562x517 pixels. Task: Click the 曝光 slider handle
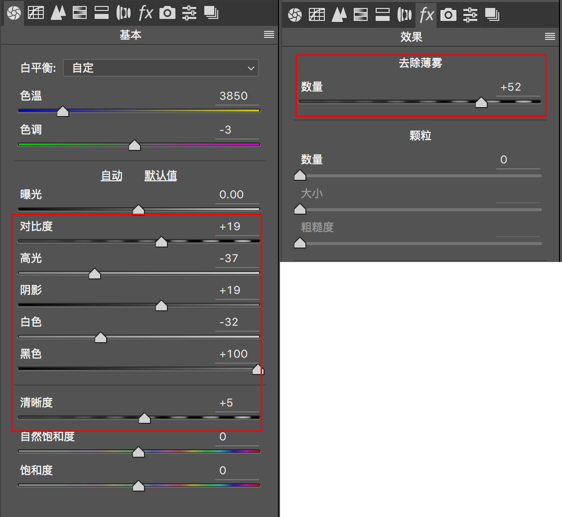pos(139,210)
